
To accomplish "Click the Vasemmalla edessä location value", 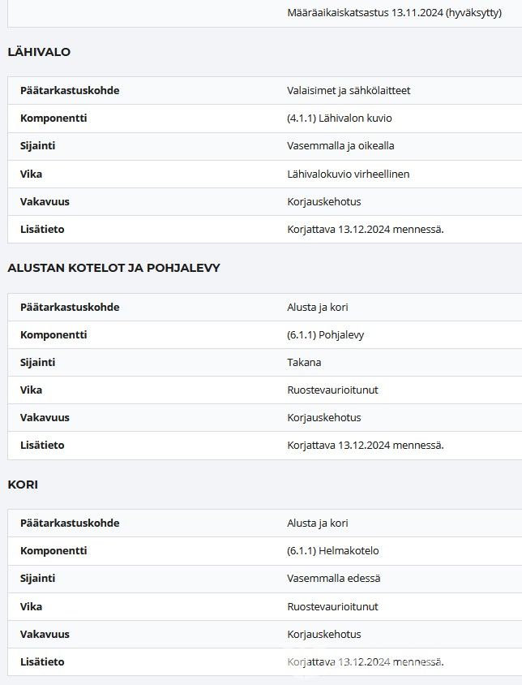I will (334, 579).
